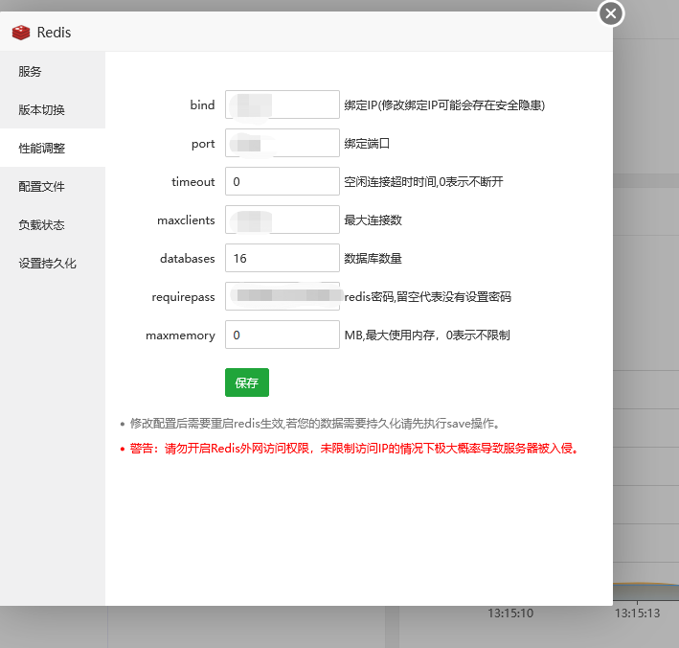View the 负载状态 tab

click(53, 224)
